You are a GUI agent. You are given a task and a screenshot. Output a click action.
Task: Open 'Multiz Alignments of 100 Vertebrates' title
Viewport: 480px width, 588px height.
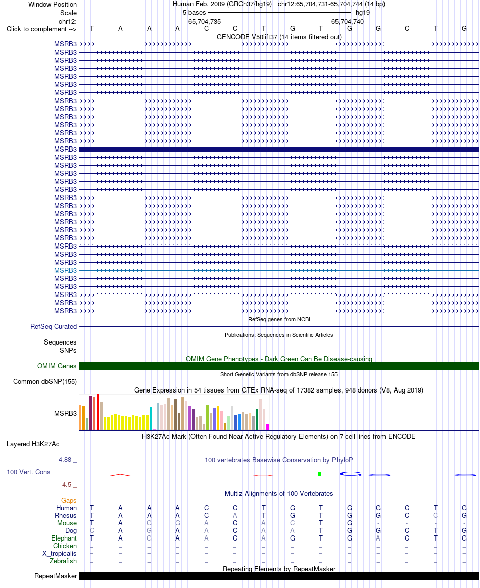[279, 494]
